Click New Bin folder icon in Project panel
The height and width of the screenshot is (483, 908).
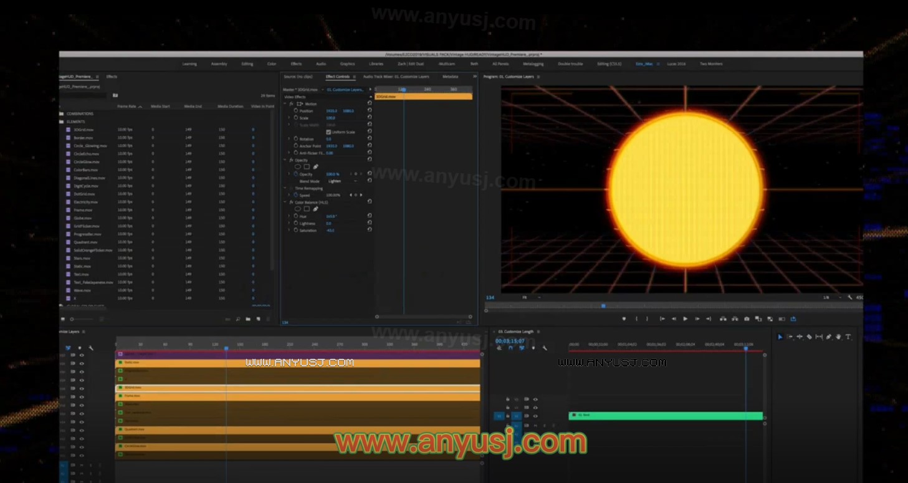pos(247,319)
